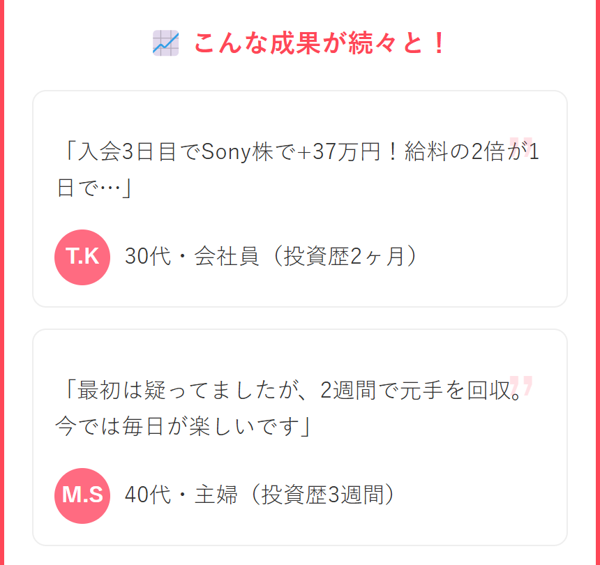
Task: Click the M.S avatar circle
Action: pyautogui.click(x=82, y=496)
